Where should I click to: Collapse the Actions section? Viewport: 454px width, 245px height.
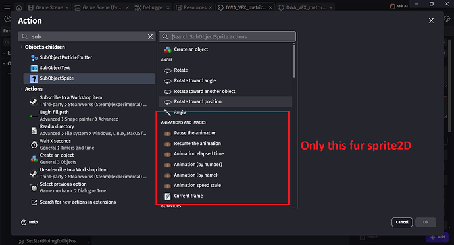coord(22,89)
